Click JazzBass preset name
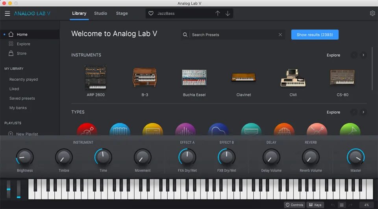This screenshot has width=378, height=209. [x=166, y=13]
